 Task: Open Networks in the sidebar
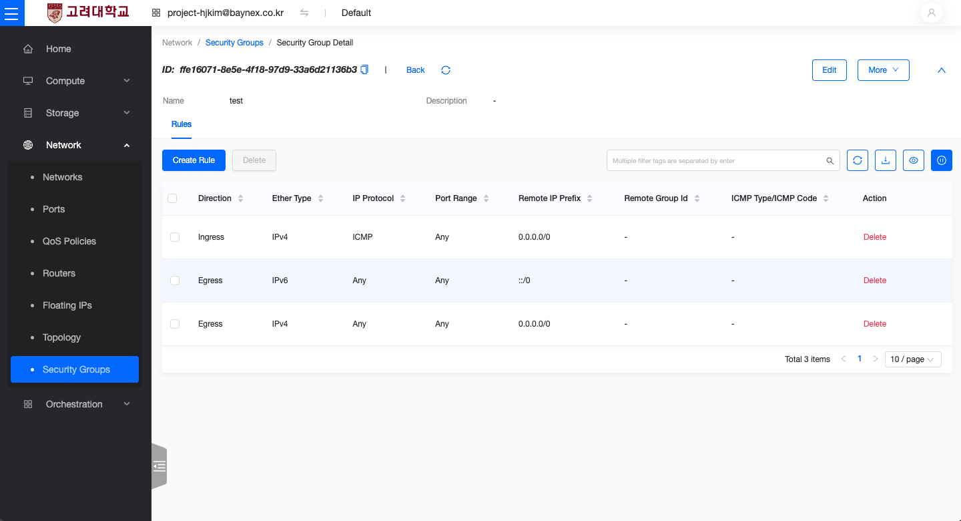coord(75,177)
